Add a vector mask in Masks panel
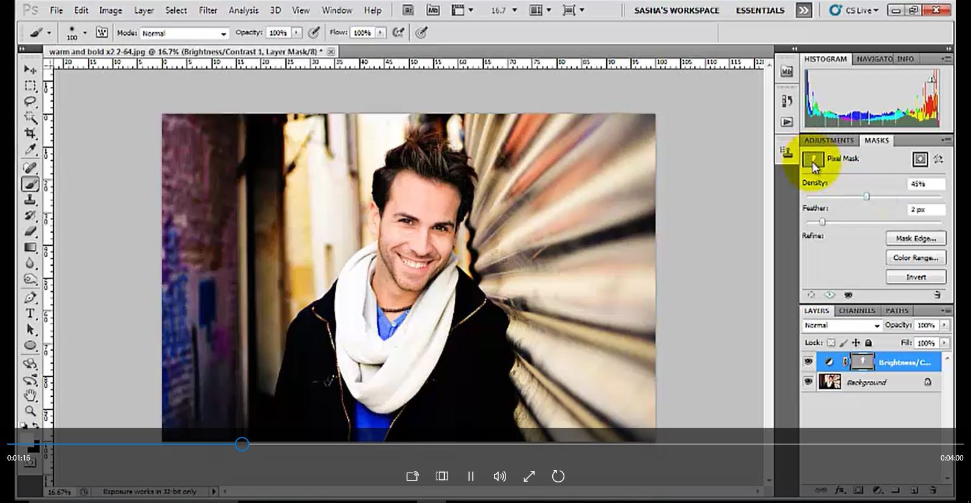Image resolution: width=971 pixels, height=503 pixels. 938,159
